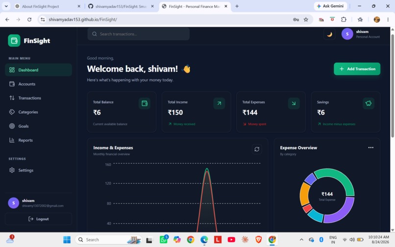The image size is (395, 247).
Task: Open the Dashboard menu item
Action: [38, 70]
